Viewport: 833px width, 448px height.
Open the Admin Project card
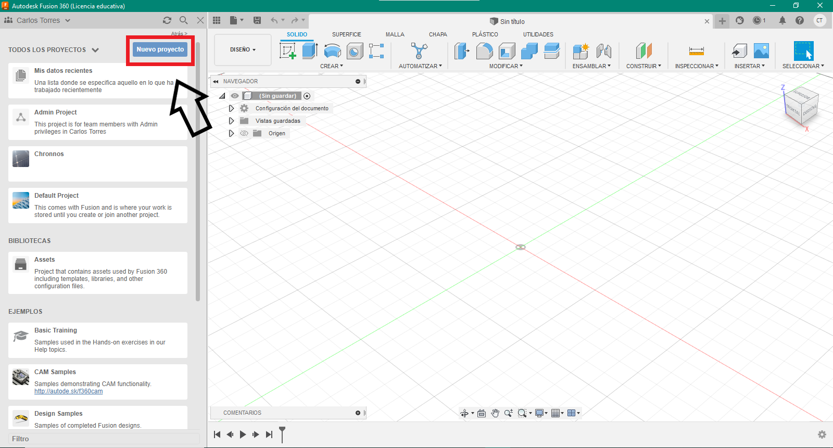pos(98,122)
